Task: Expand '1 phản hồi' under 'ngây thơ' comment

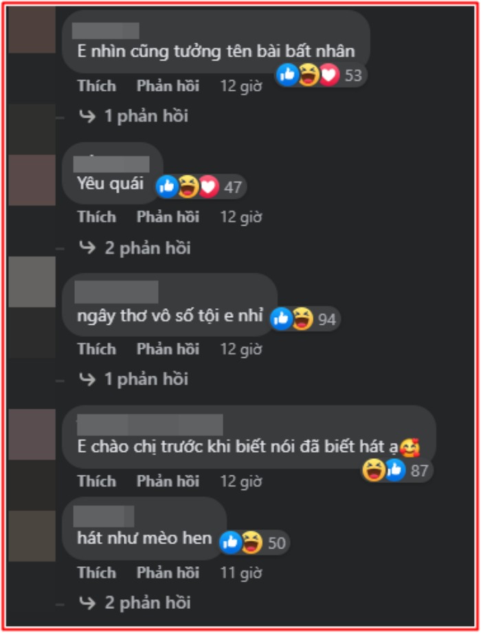Action: click(x=133, y=379)
